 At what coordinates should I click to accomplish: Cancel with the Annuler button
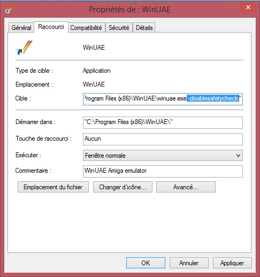(189, 263)
